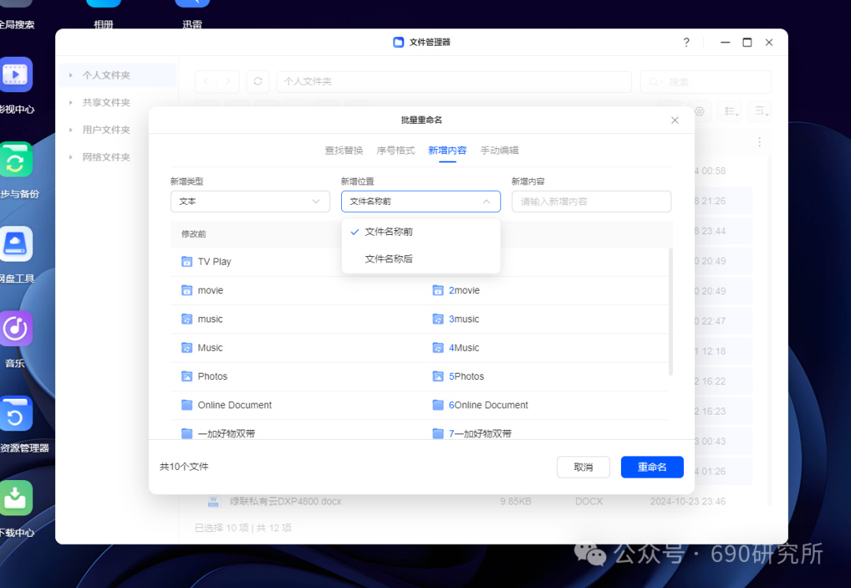
Task: Open the 影视中心 desktop app icon
Action: click(17, 74)
